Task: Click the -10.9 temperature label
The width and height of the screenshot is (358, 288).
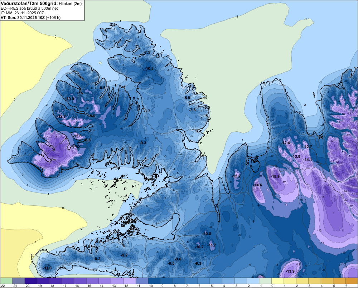Action: tap(70, 99)
